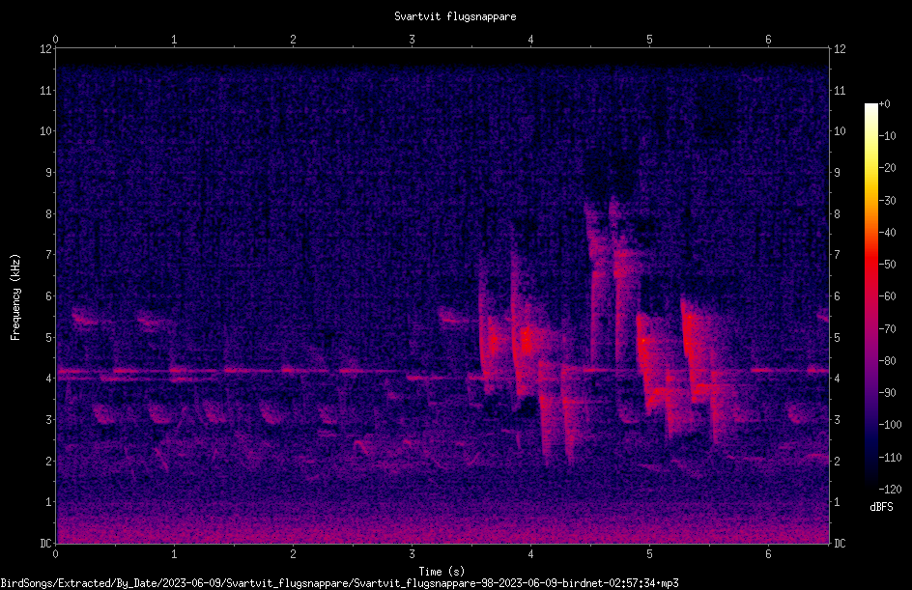This screenshot has height=590, width=912.
Task: Click the "-120" color scale label
Action: pos(890,490)
